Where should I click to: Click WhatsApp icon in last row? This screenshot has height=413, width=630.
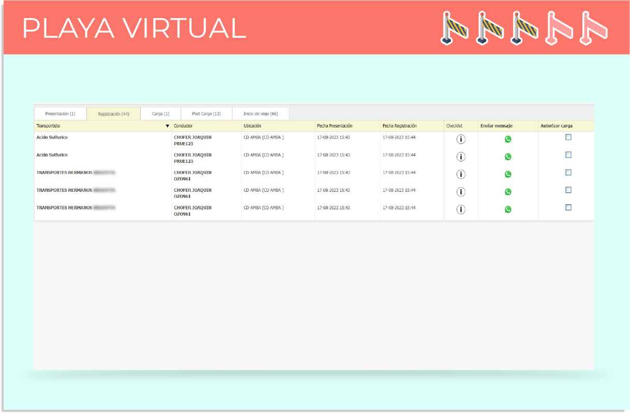(x=508, y=209)
